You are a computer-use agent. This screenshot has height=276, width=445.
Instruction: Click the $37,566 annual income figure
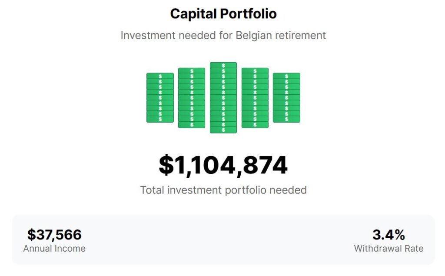[54, 235]
